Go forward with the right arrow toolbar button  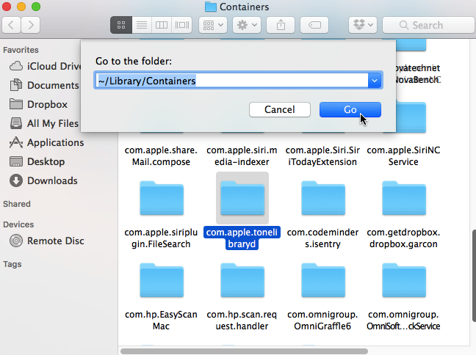(31, 25)
